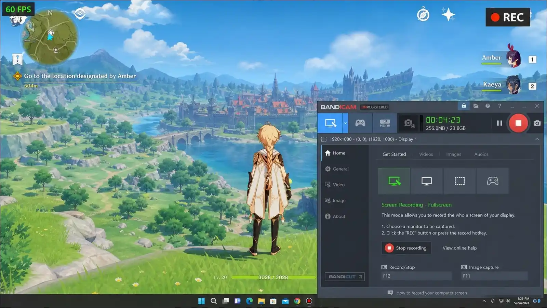This screenshot has height=308, width=547.
Task: Open webcam overlay settings icon
Action: click(x=409, y=123)
